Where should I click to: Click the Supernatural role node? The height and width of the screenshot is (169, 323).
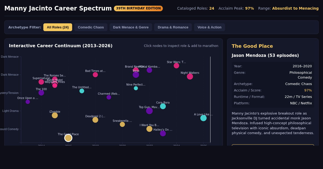tap(41, 82)
